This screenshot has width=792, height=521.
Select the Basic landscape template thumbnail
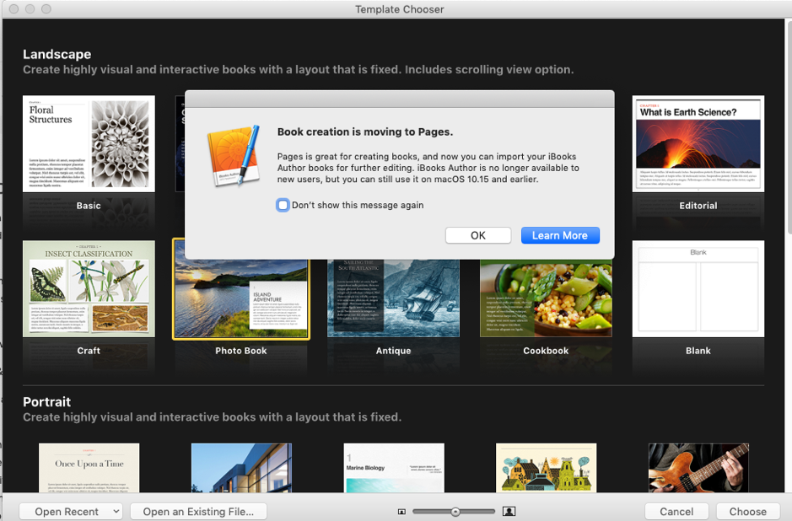(89, 144)
